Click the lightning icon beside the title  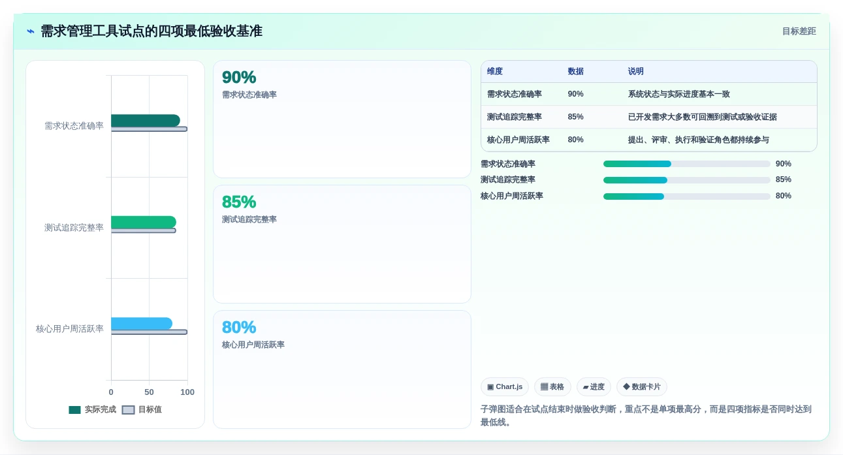31,31
